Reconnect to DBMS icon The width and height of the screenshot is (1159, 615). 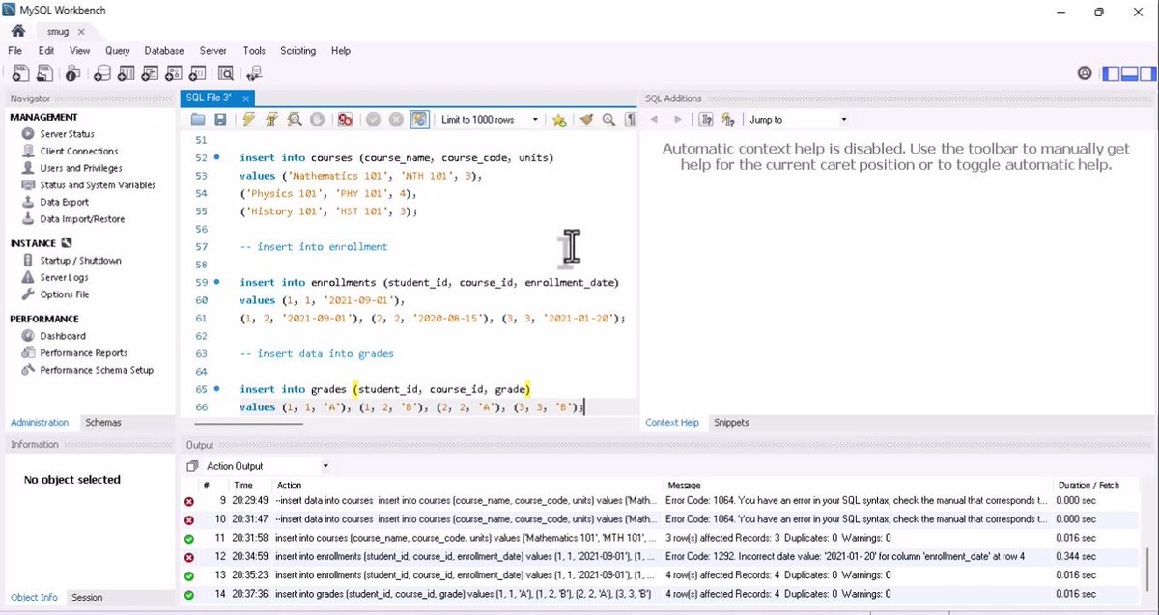(x=254, y=72)
